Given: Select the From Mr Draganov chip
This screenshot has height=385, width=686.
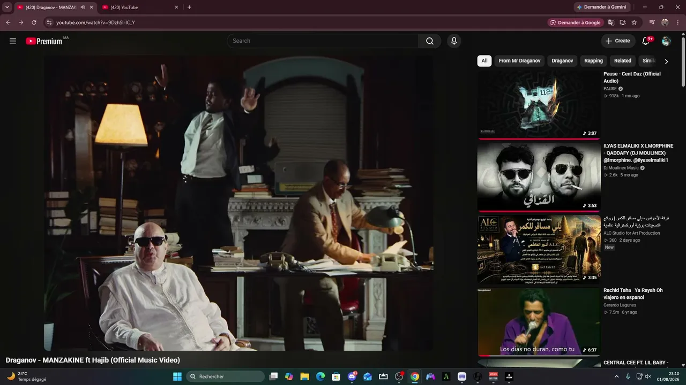Looking at the screenshot, I should [x=519, y=61].
